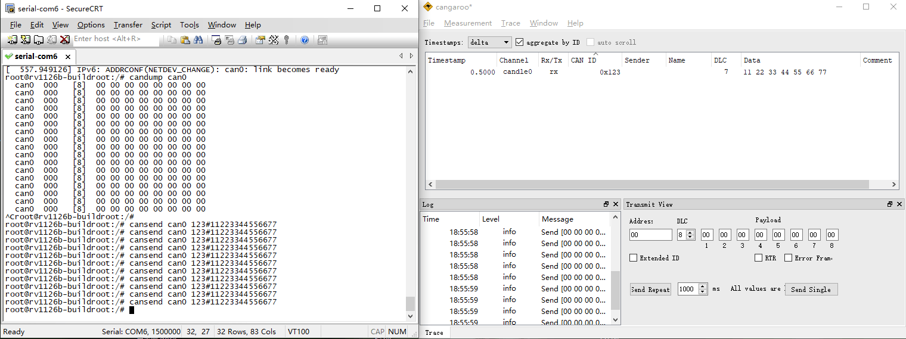
Task: Close the serial-com6 tab with its X
Action: [68, 57]
